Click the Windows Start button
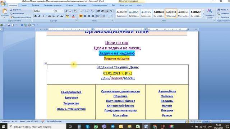 point(3,126)
